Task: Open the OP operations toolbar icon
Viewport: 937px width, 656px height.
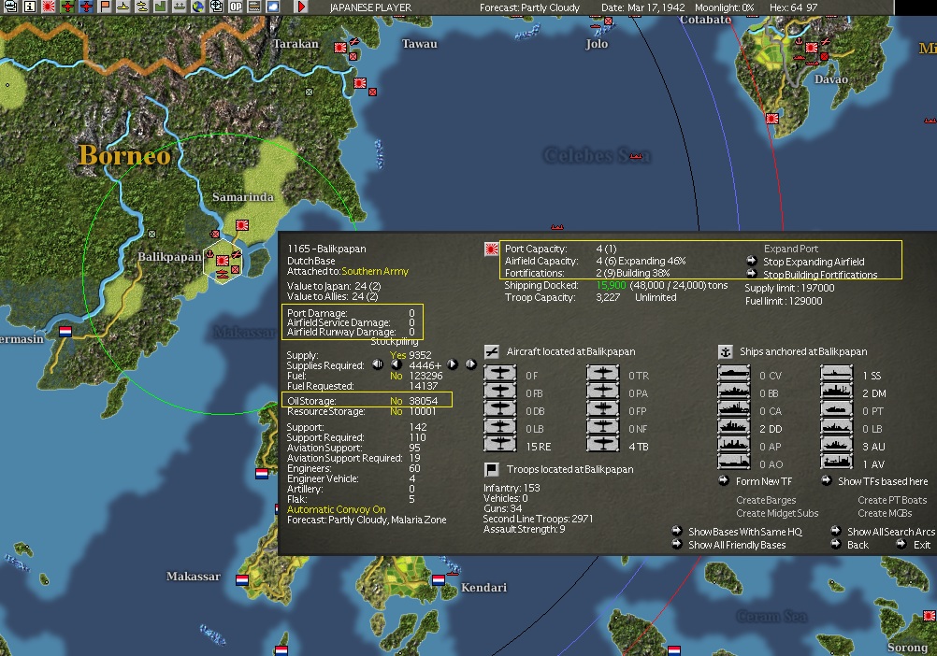Action: coord(236,7)
